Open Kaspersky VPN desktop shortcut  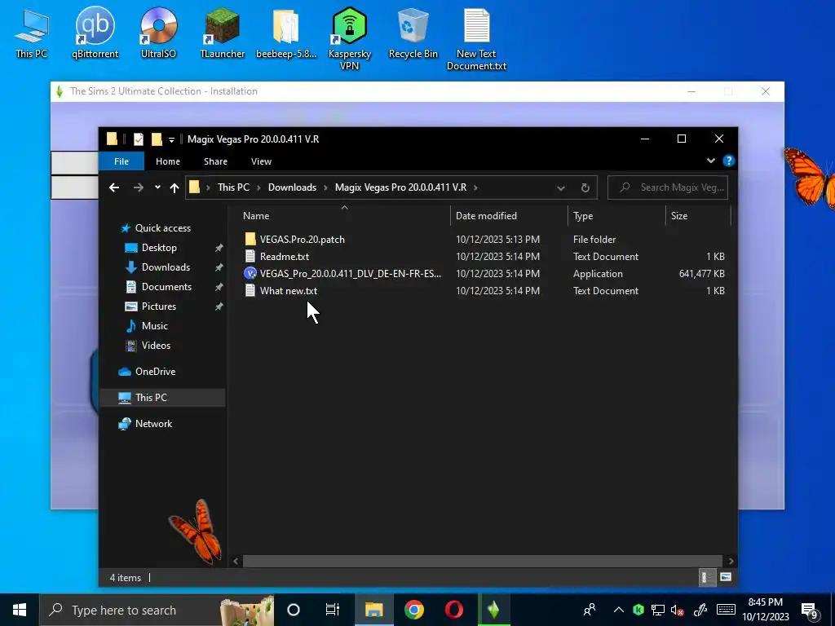pyautogui.click(x=349, y=39)
